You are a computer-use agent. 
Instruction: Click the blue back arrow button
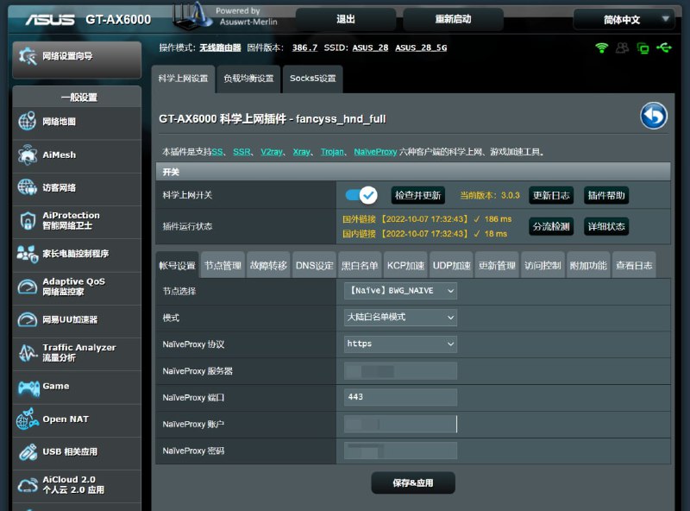654,116
